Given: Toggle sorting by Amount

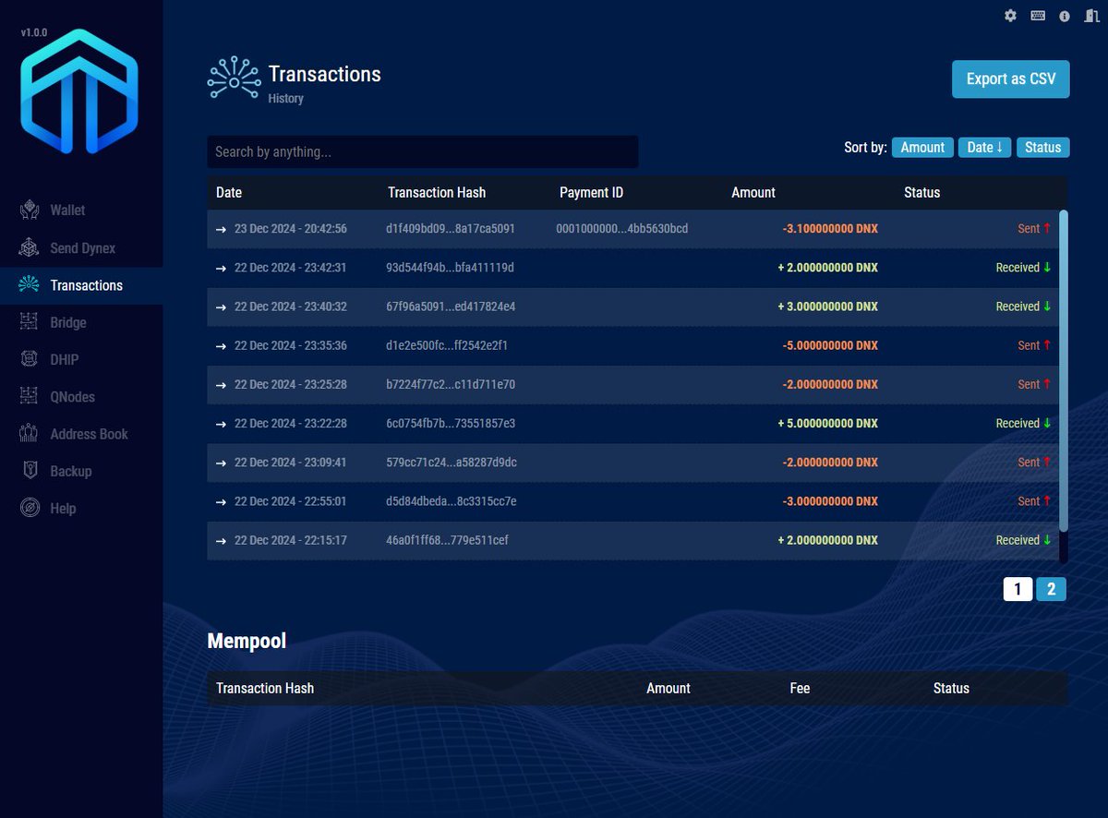Looking at the screenshot, I should coord(921,147).
